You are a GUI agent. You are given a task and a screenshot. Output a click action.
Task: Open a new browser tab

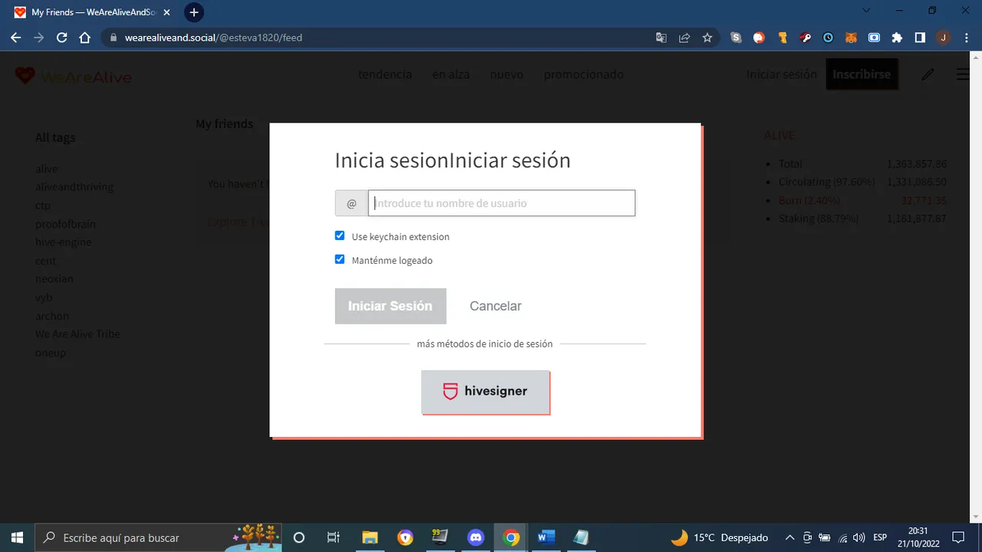[x=194, y=12]
